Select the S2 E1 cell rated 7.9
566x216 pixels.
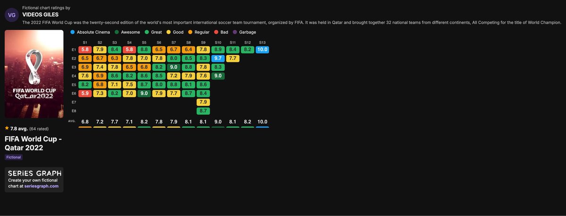100,50
